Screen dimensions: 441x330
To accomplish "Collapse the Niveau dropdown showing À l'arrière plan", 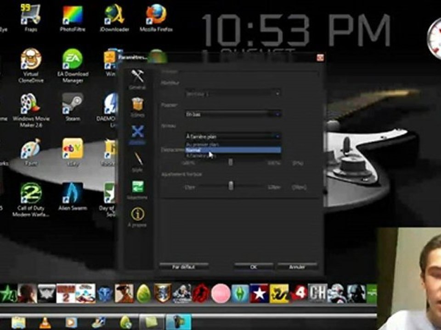I will click(x=233, y=137).
